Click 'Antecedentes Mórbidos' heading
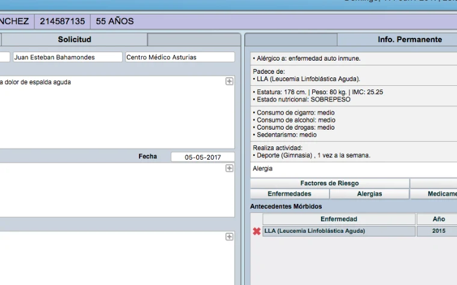Image resolution: width=457 pixels, height=285 pixels. pyautogui.click(x=286, y=206)
